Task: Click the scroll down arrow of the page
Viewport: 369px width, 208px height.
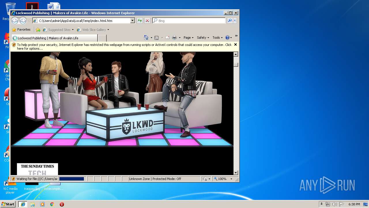Action: pos(236,173)
